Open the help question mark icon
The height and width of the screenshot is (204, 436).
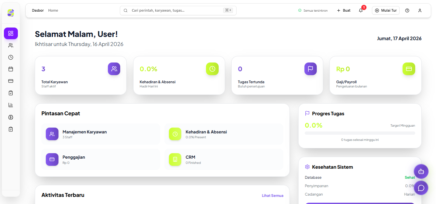(x=407, y=10)
